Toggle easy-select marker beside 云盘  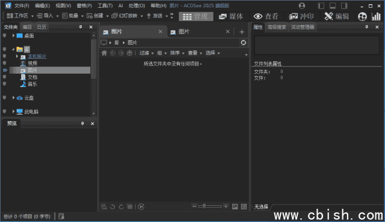(x=4, y=98)
